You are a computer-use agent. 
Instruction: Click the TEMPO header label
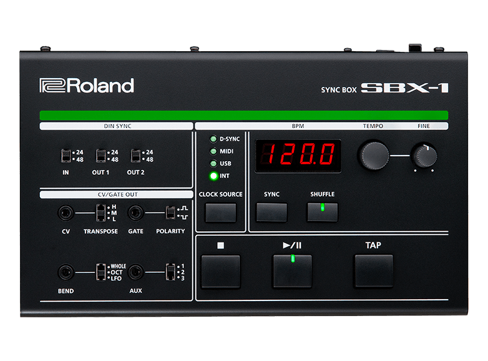click(373, 126)
